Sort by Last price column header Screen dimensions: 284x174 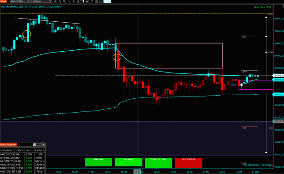coord(40,150)
